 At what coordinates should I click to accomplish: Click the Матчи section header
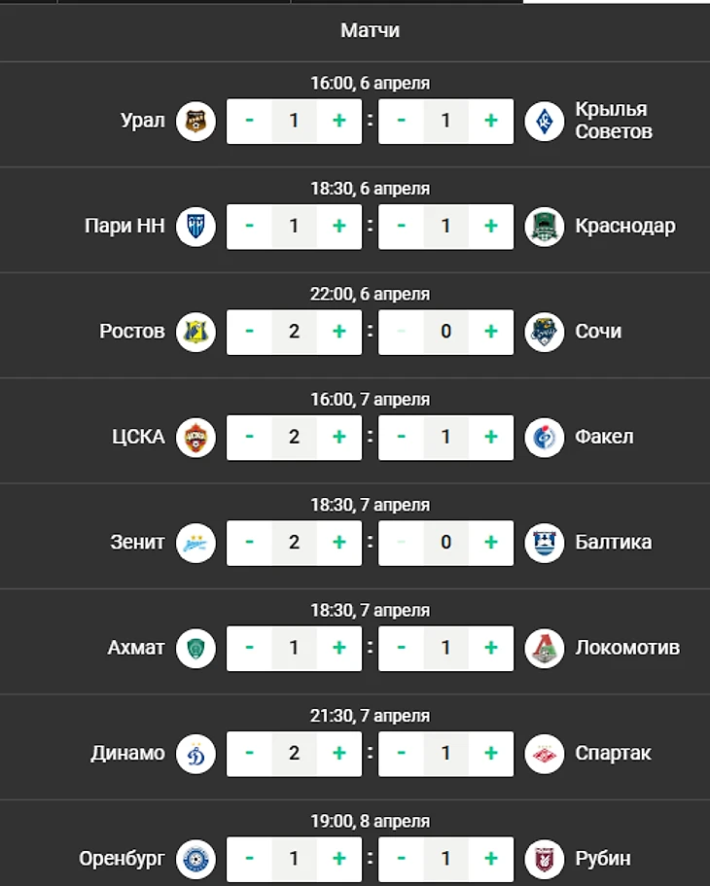pos(370,31)
